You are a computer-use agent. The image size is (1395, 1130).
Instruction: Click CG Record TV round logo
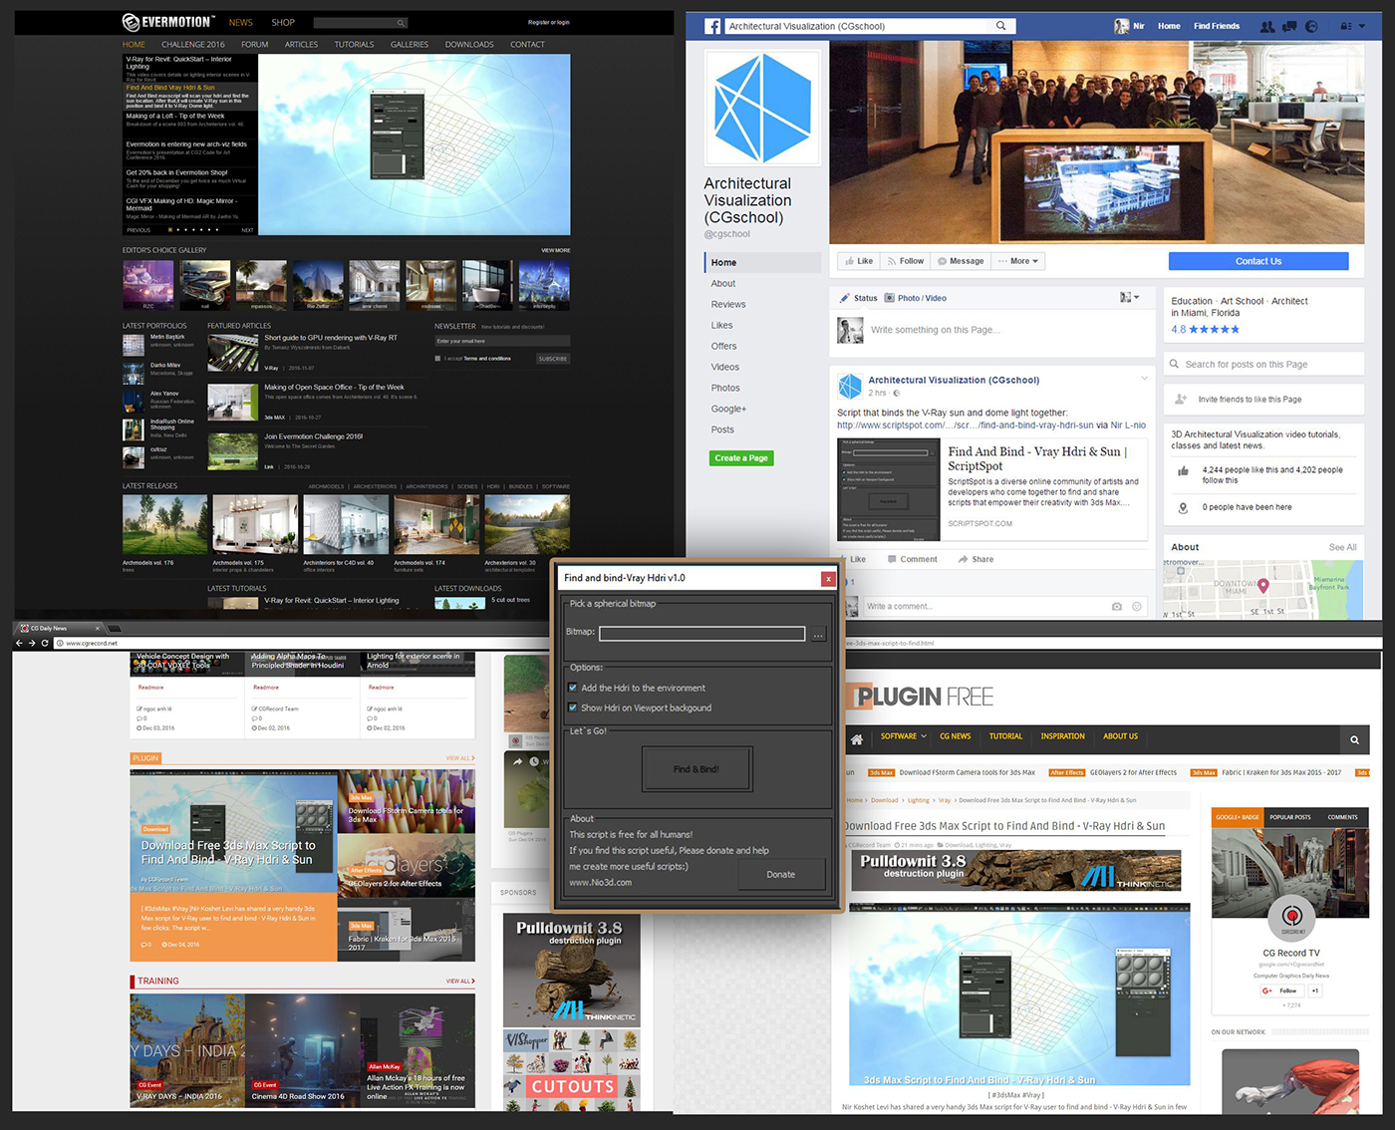pos(1291,916)
